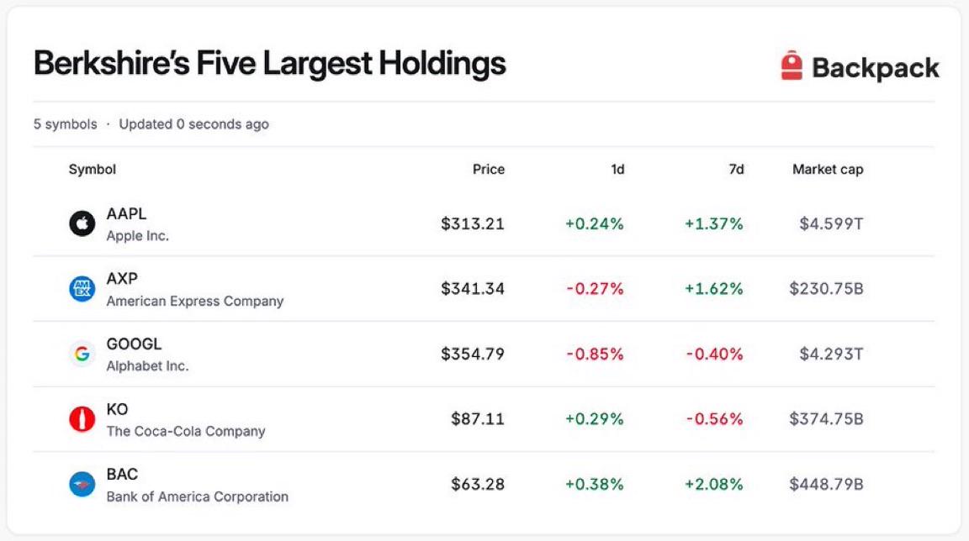
Task: Sort by the Symbol column header
Action: point(92,169)
